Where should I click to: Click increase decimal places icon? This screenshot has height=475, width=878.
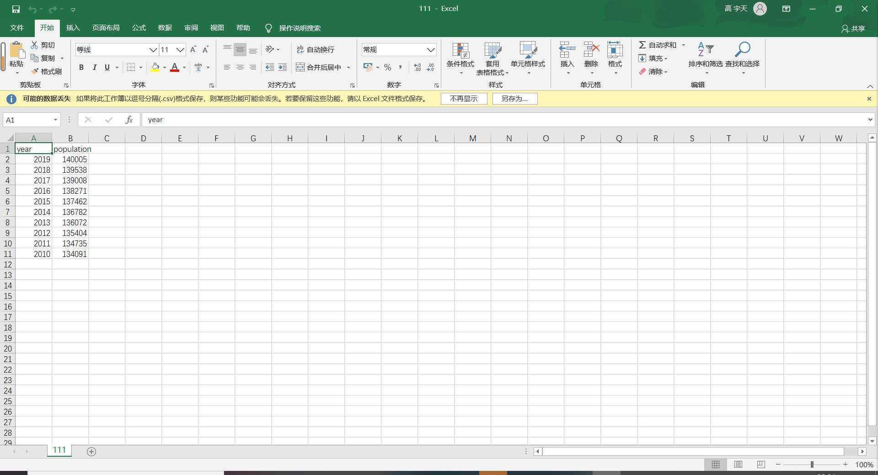click(x=417, y=67)
